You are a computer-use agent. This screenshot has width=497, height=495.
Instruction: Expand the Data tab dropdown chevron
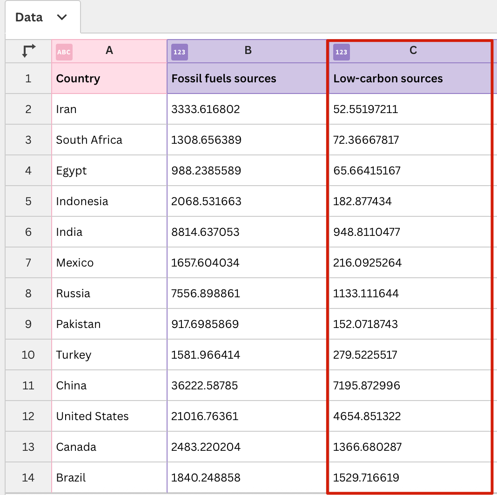pyautogui.click(x=61, y=18)
